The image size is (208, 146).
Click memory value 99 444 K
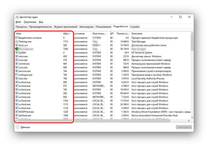point(125,93)
